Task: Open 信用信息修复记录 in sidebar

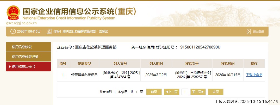Action: pos(28,57)
